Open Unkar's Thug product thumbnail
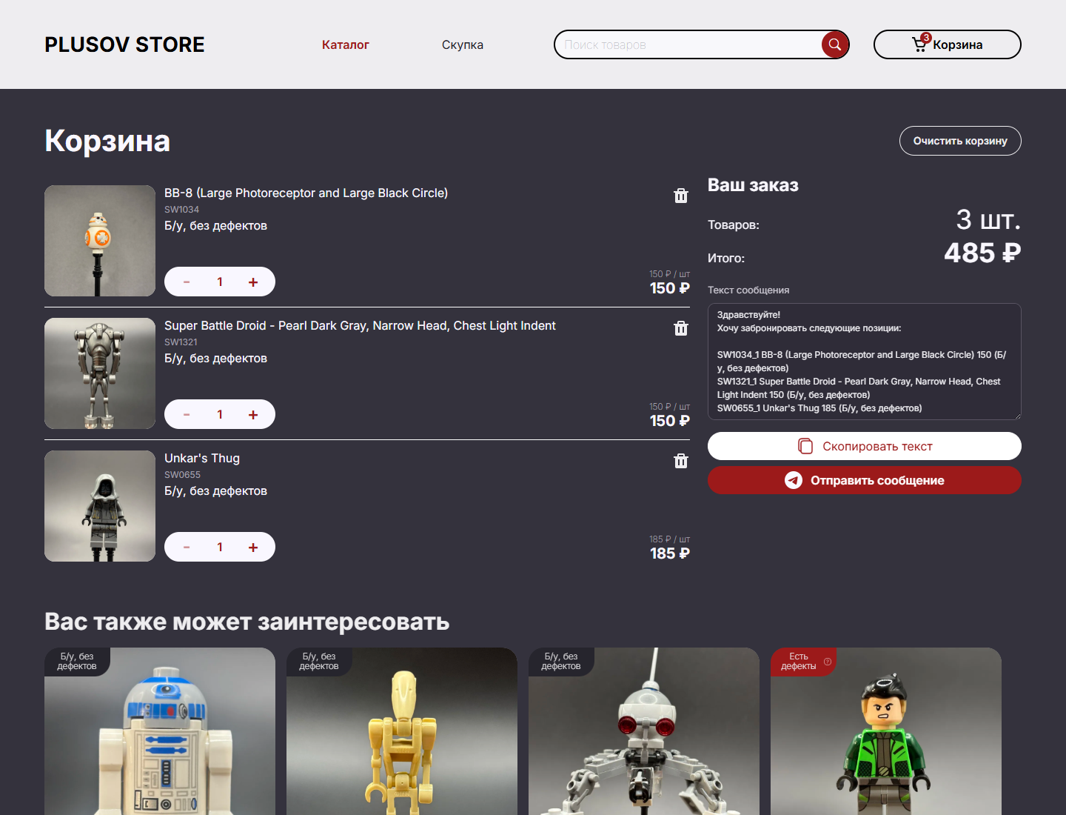This screenshot has height=815, width=1066. point(100,506)
